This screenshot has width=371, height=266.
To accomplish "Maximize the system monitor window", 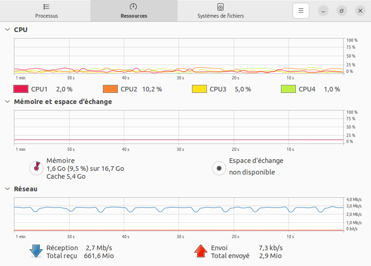I will [x=341, y=11].
